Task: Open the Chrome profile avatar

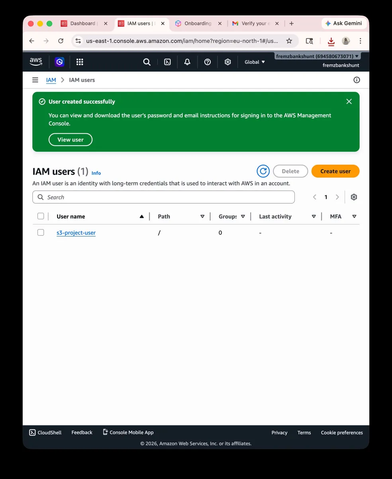Action: (x=346, y=41)
